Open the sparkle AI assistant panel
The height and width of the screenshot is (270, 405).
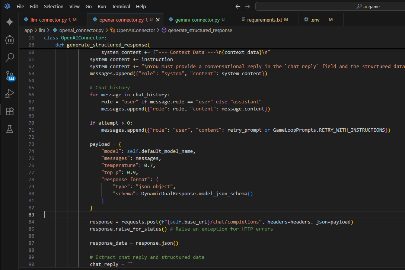(x=10, y=22)
